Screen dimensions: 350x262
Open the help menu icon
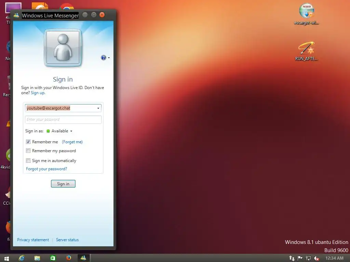(x=103, y=58)
